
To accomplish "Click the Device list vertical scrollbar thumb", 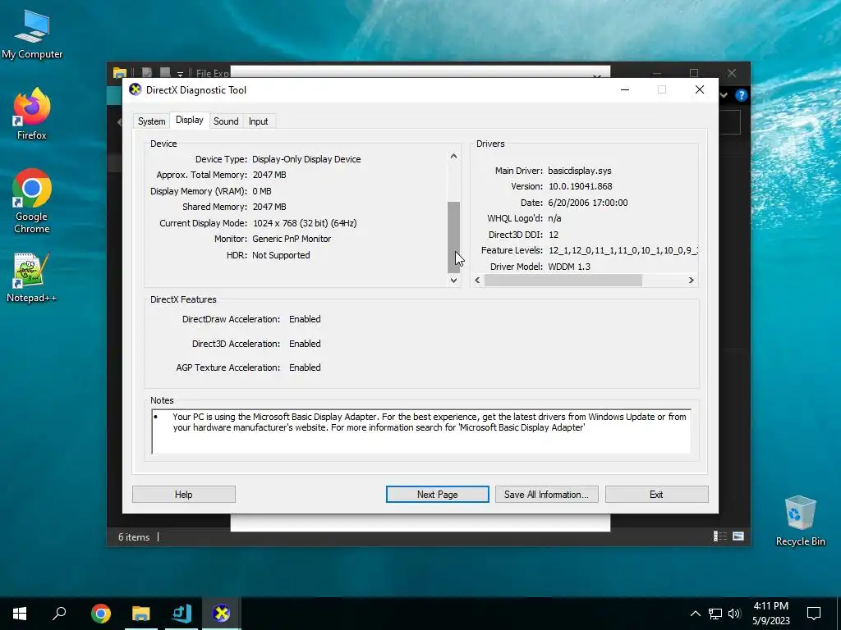I will click(x=453, y=237).
